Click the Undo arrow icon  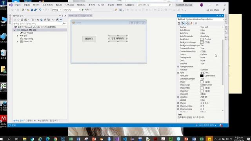(x=40, y=10)
